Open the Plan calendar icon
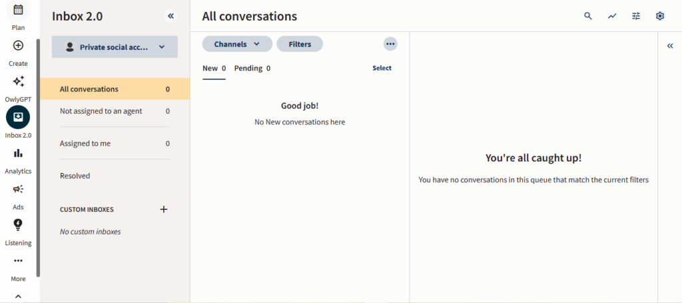 tap(18, 9)
